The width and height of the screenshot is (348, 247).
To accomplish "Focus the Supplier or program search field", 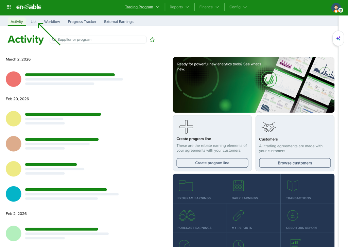I will 100,40.
